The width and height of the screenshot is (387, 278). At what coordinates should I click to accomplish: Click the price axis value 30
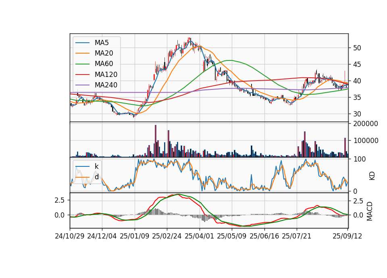[357, 114]
